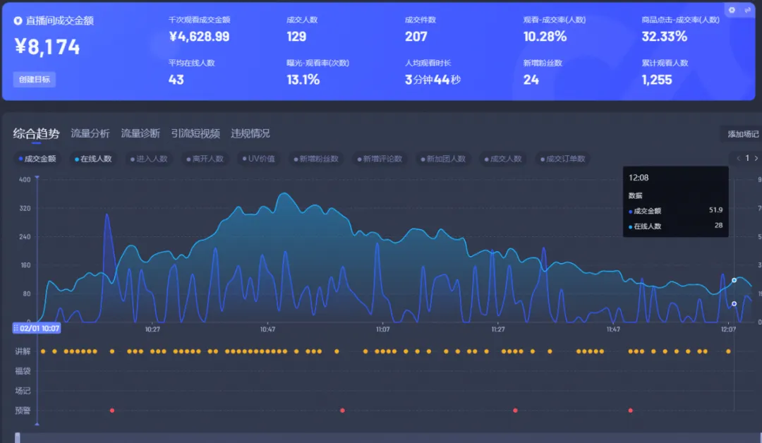The image size is (762, 443).
Task: Open the 引流短视频 tab
Action: click(x=195, y=133)
